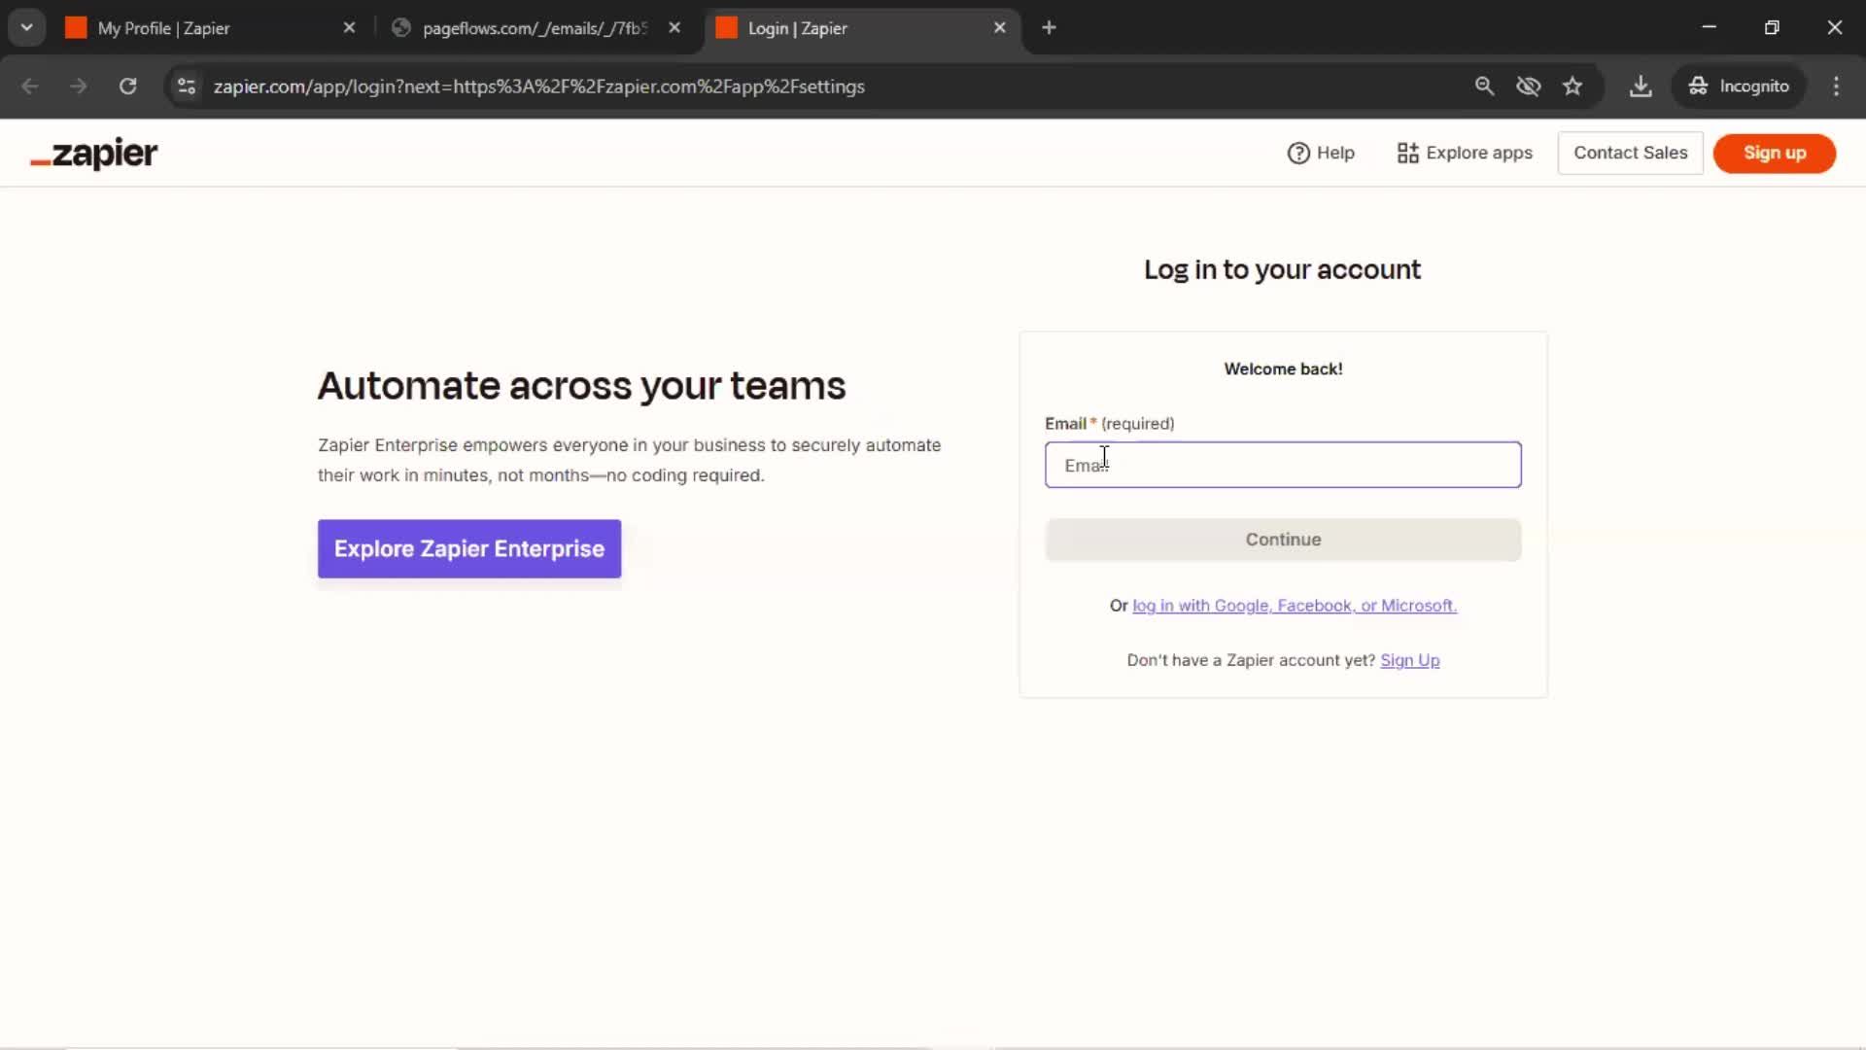Restore down the browser window
Image resolution: width=1866 pixels, height=1050 pixels.
[1772, 27]
